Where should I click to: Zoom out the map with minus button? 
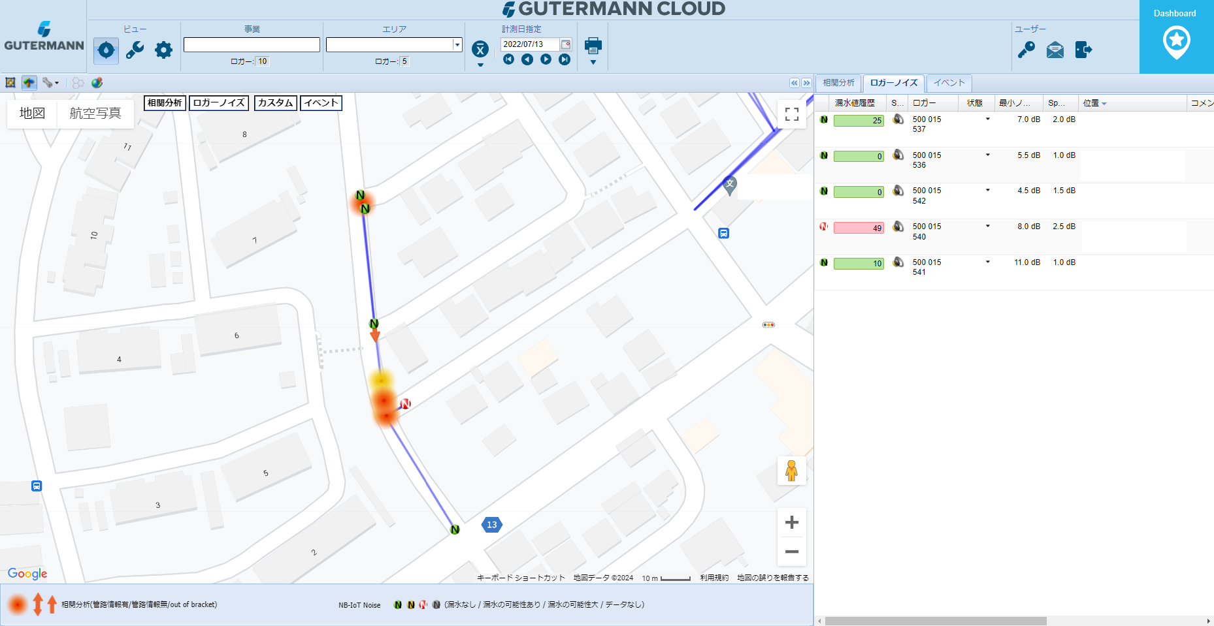tap(792, 552)
